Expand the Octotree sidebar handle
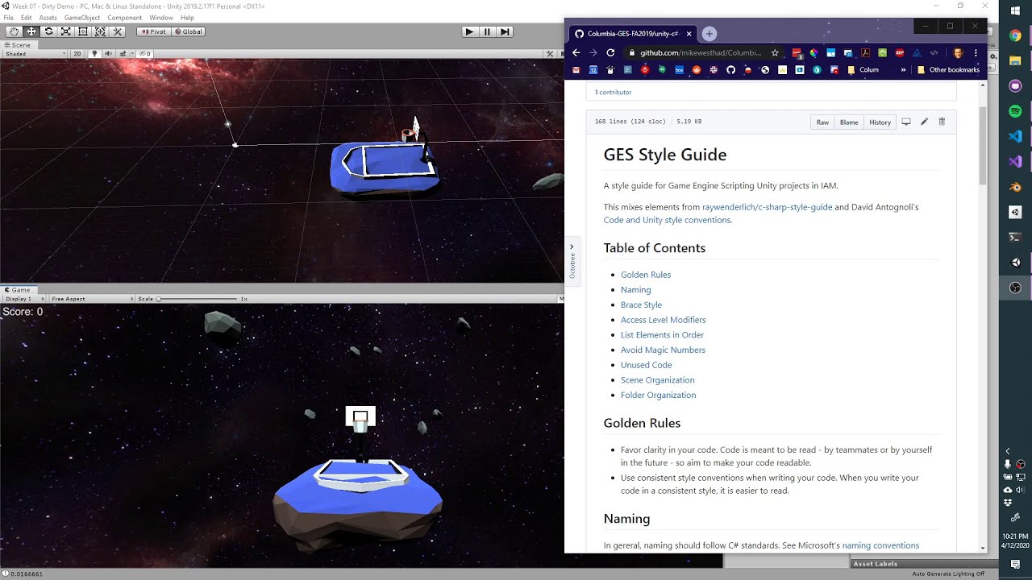Screen dimensions: 1032x580 click(x=572, y=259)
